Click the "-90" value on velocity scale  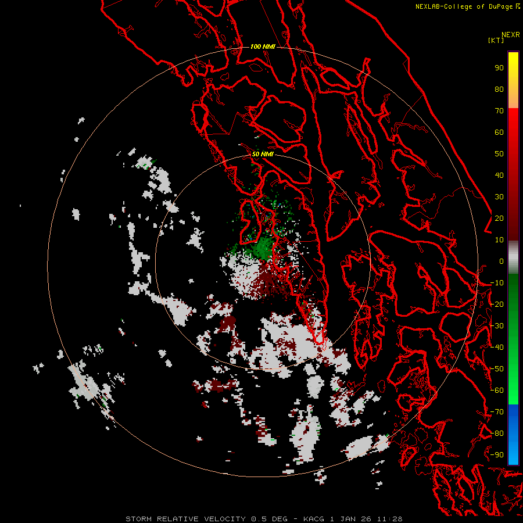(497, 455)
